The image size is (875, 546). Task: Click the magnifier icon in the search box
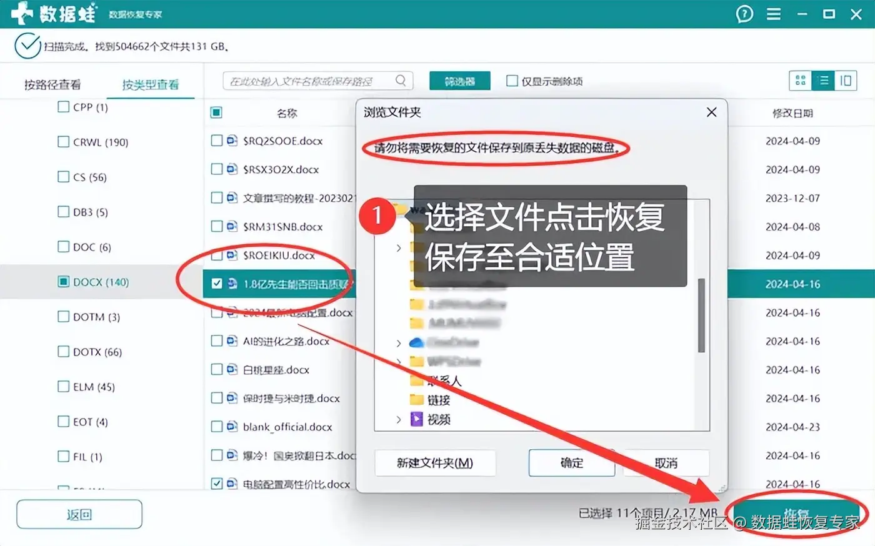401,81
